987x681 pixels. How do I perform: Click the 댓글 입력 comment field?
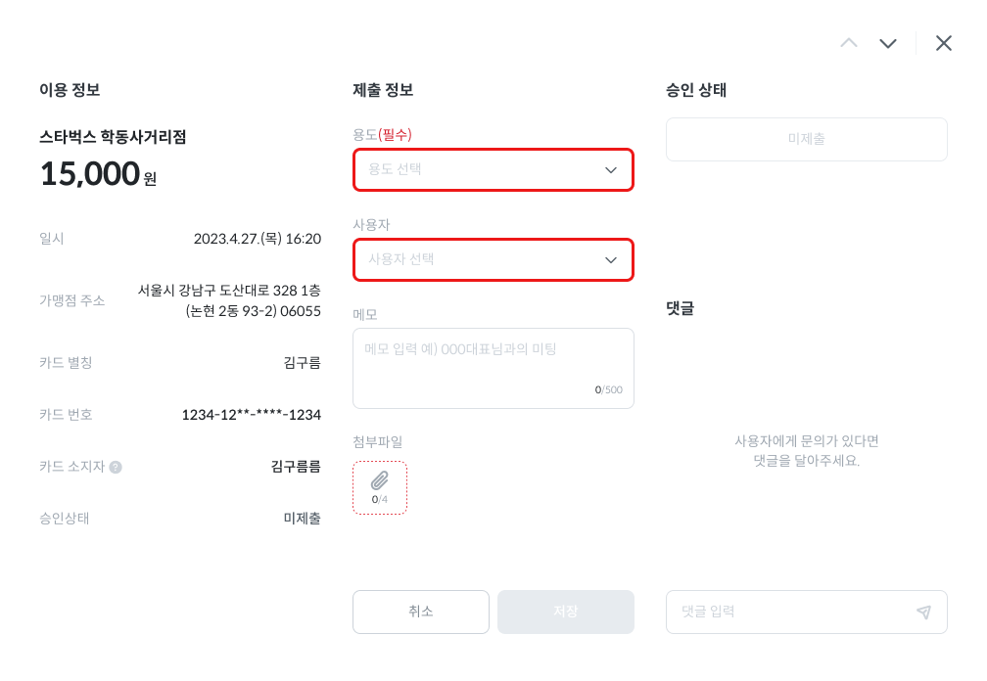click(788, 612)
